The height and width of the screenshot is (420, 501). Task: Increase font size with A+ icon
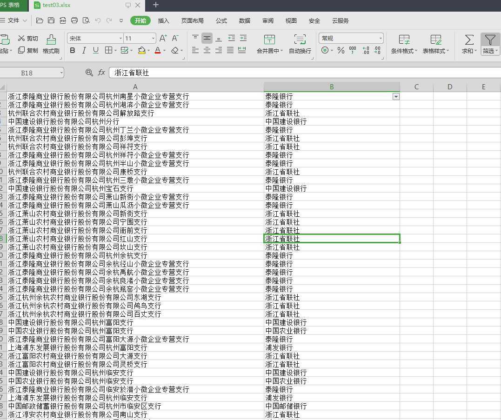pyautogui.click(x=163, y=38)
